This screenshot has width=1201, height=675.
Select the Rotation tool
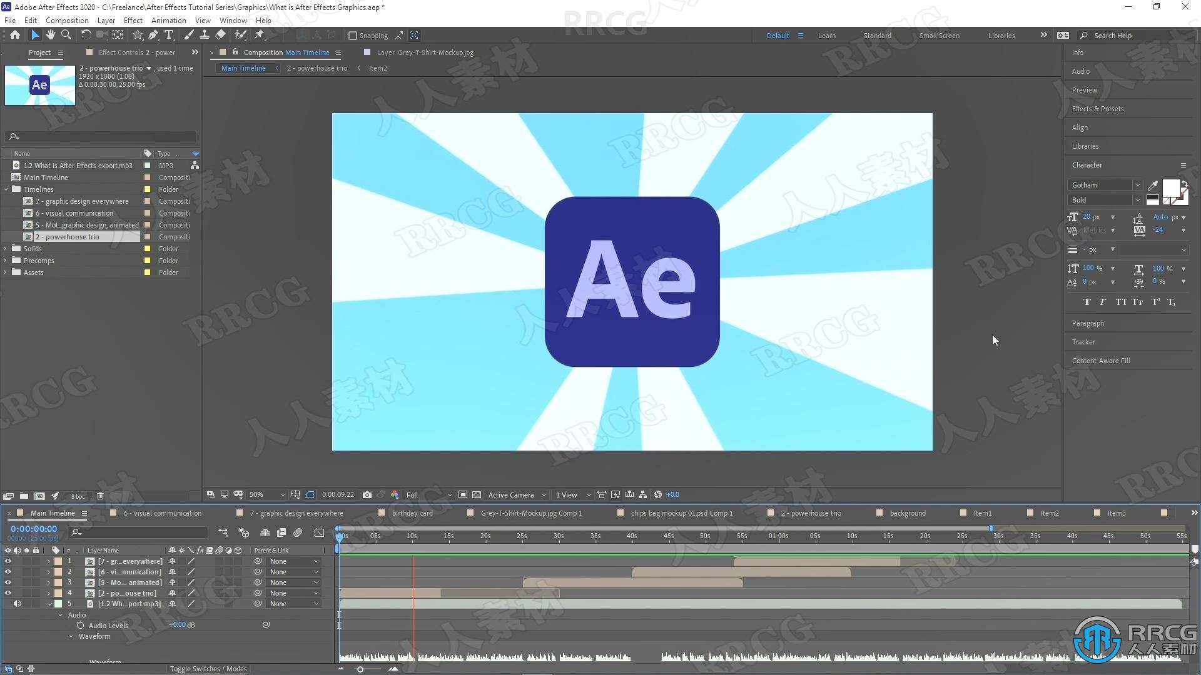click(x=86, y=35)
